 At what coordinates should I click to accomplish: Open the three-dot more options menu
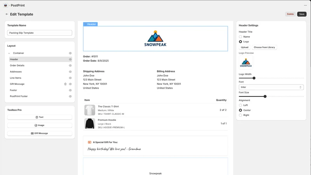click(x=305, y=5)
